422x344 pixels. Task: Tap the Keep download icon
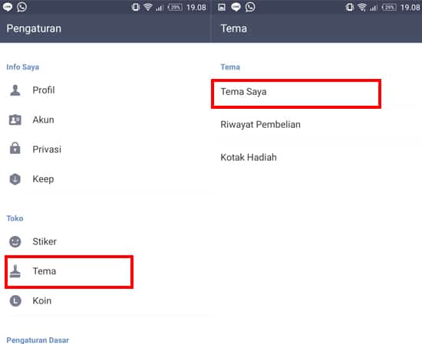pyautogui.click(x=15, y=179)
